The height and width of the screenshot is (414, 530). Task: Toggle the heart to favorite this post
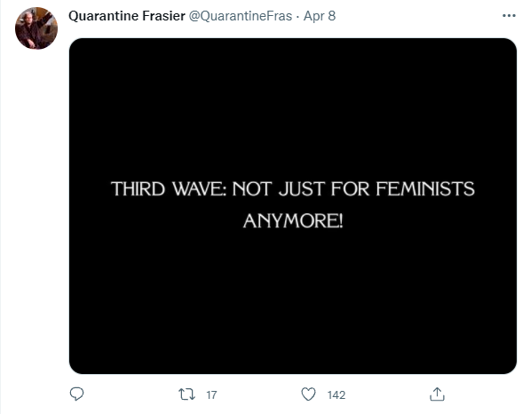(x=308, y=394)
